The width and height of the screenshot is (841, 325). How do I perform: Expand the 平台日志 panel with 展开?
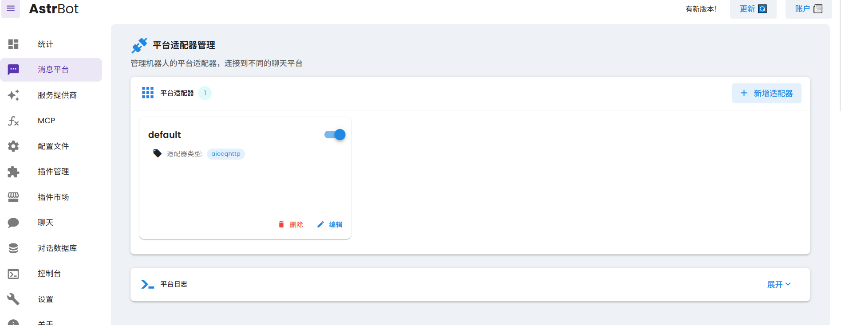point(779,285)
